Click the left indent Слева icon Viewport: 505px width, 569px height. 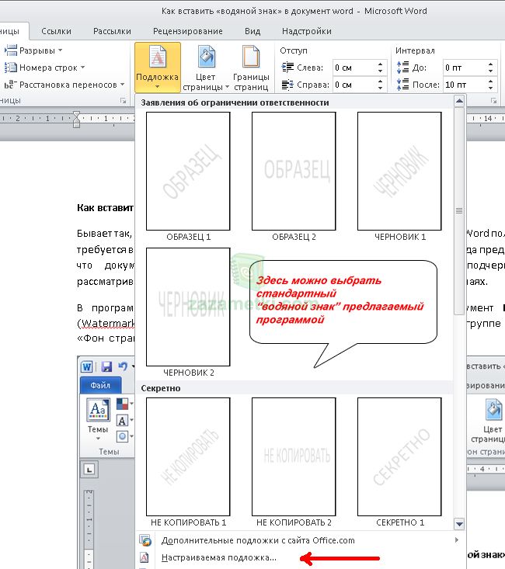287,68
